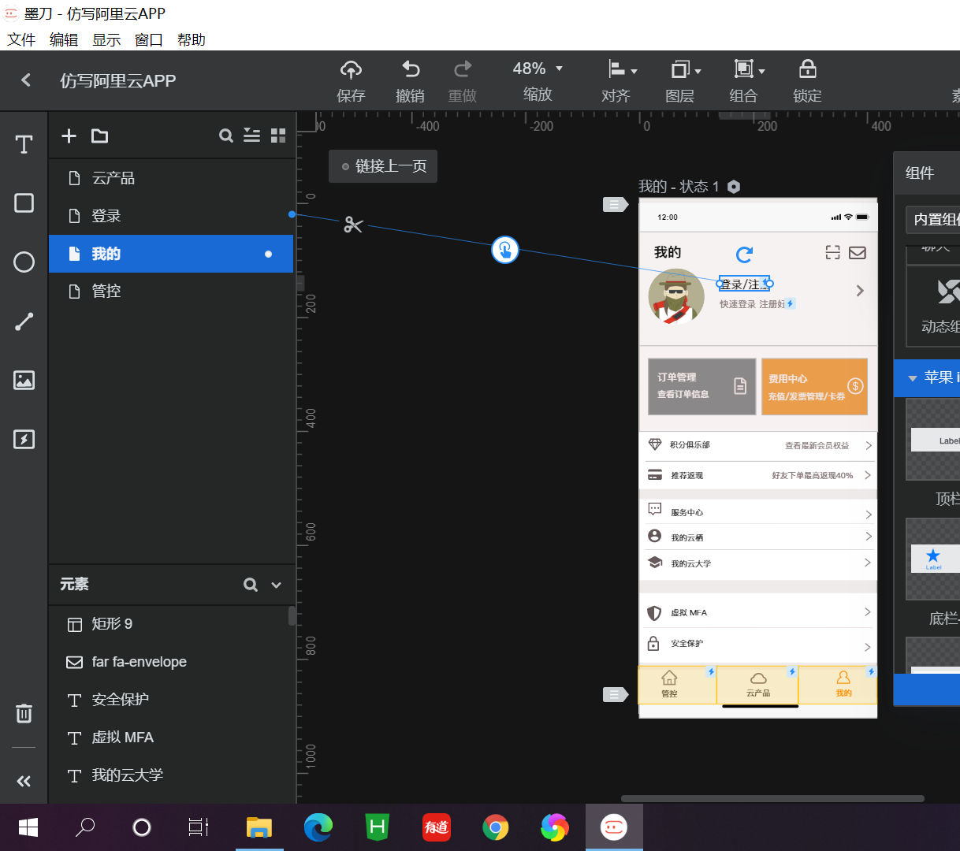960x851 pixels.
Task: Select the 云产品 page
Action: [x=171, y=178]
